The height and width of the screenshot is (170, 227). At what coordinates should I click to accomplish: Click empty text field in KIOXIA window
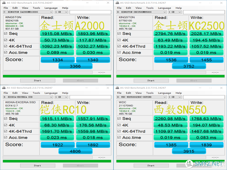[x=90, y=97]
